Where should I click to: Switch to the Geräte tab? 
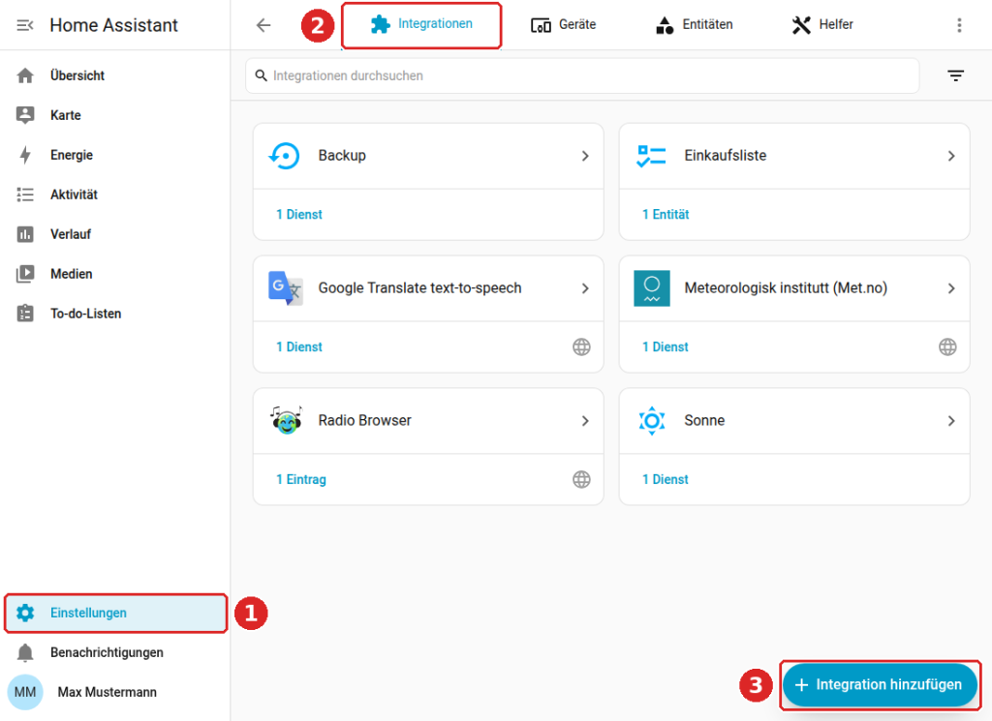click(x=563, y=24)
